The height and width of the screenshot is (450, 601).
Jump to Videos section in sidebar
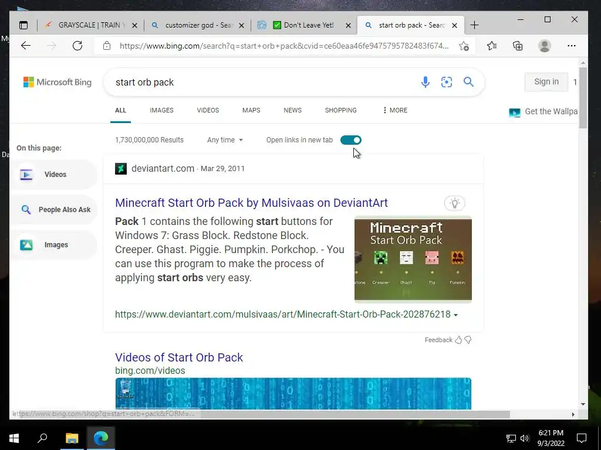(53, 175)
